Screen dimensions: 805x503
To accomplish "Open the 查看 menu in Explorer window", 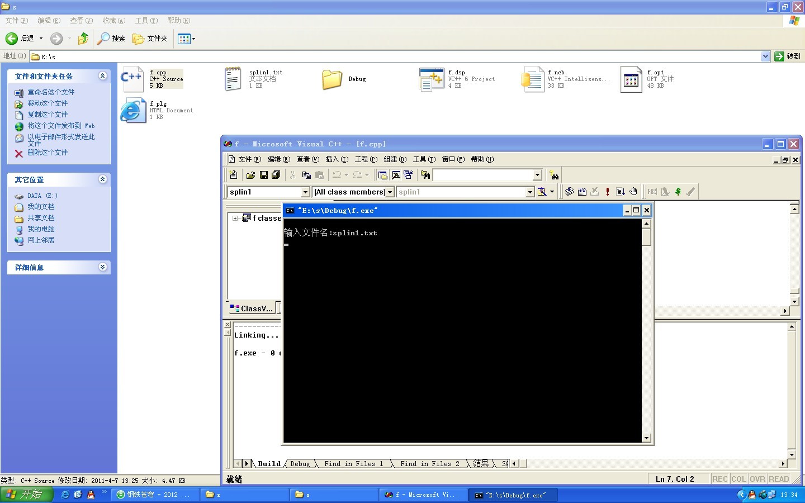I will pyautogui.click(x=81, y=21).
